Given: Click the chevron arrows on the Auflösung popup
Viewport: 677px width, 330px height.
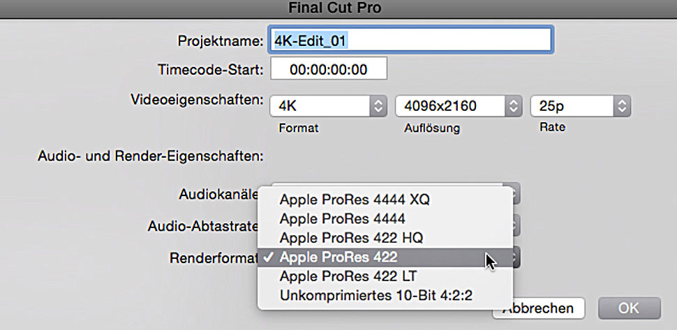Looking at the screenshot, I should click(514, 107).
